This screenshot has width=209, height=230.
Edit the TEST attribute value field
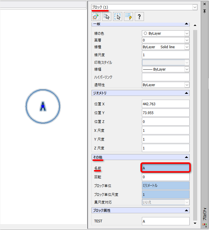[x=165, y=221]
